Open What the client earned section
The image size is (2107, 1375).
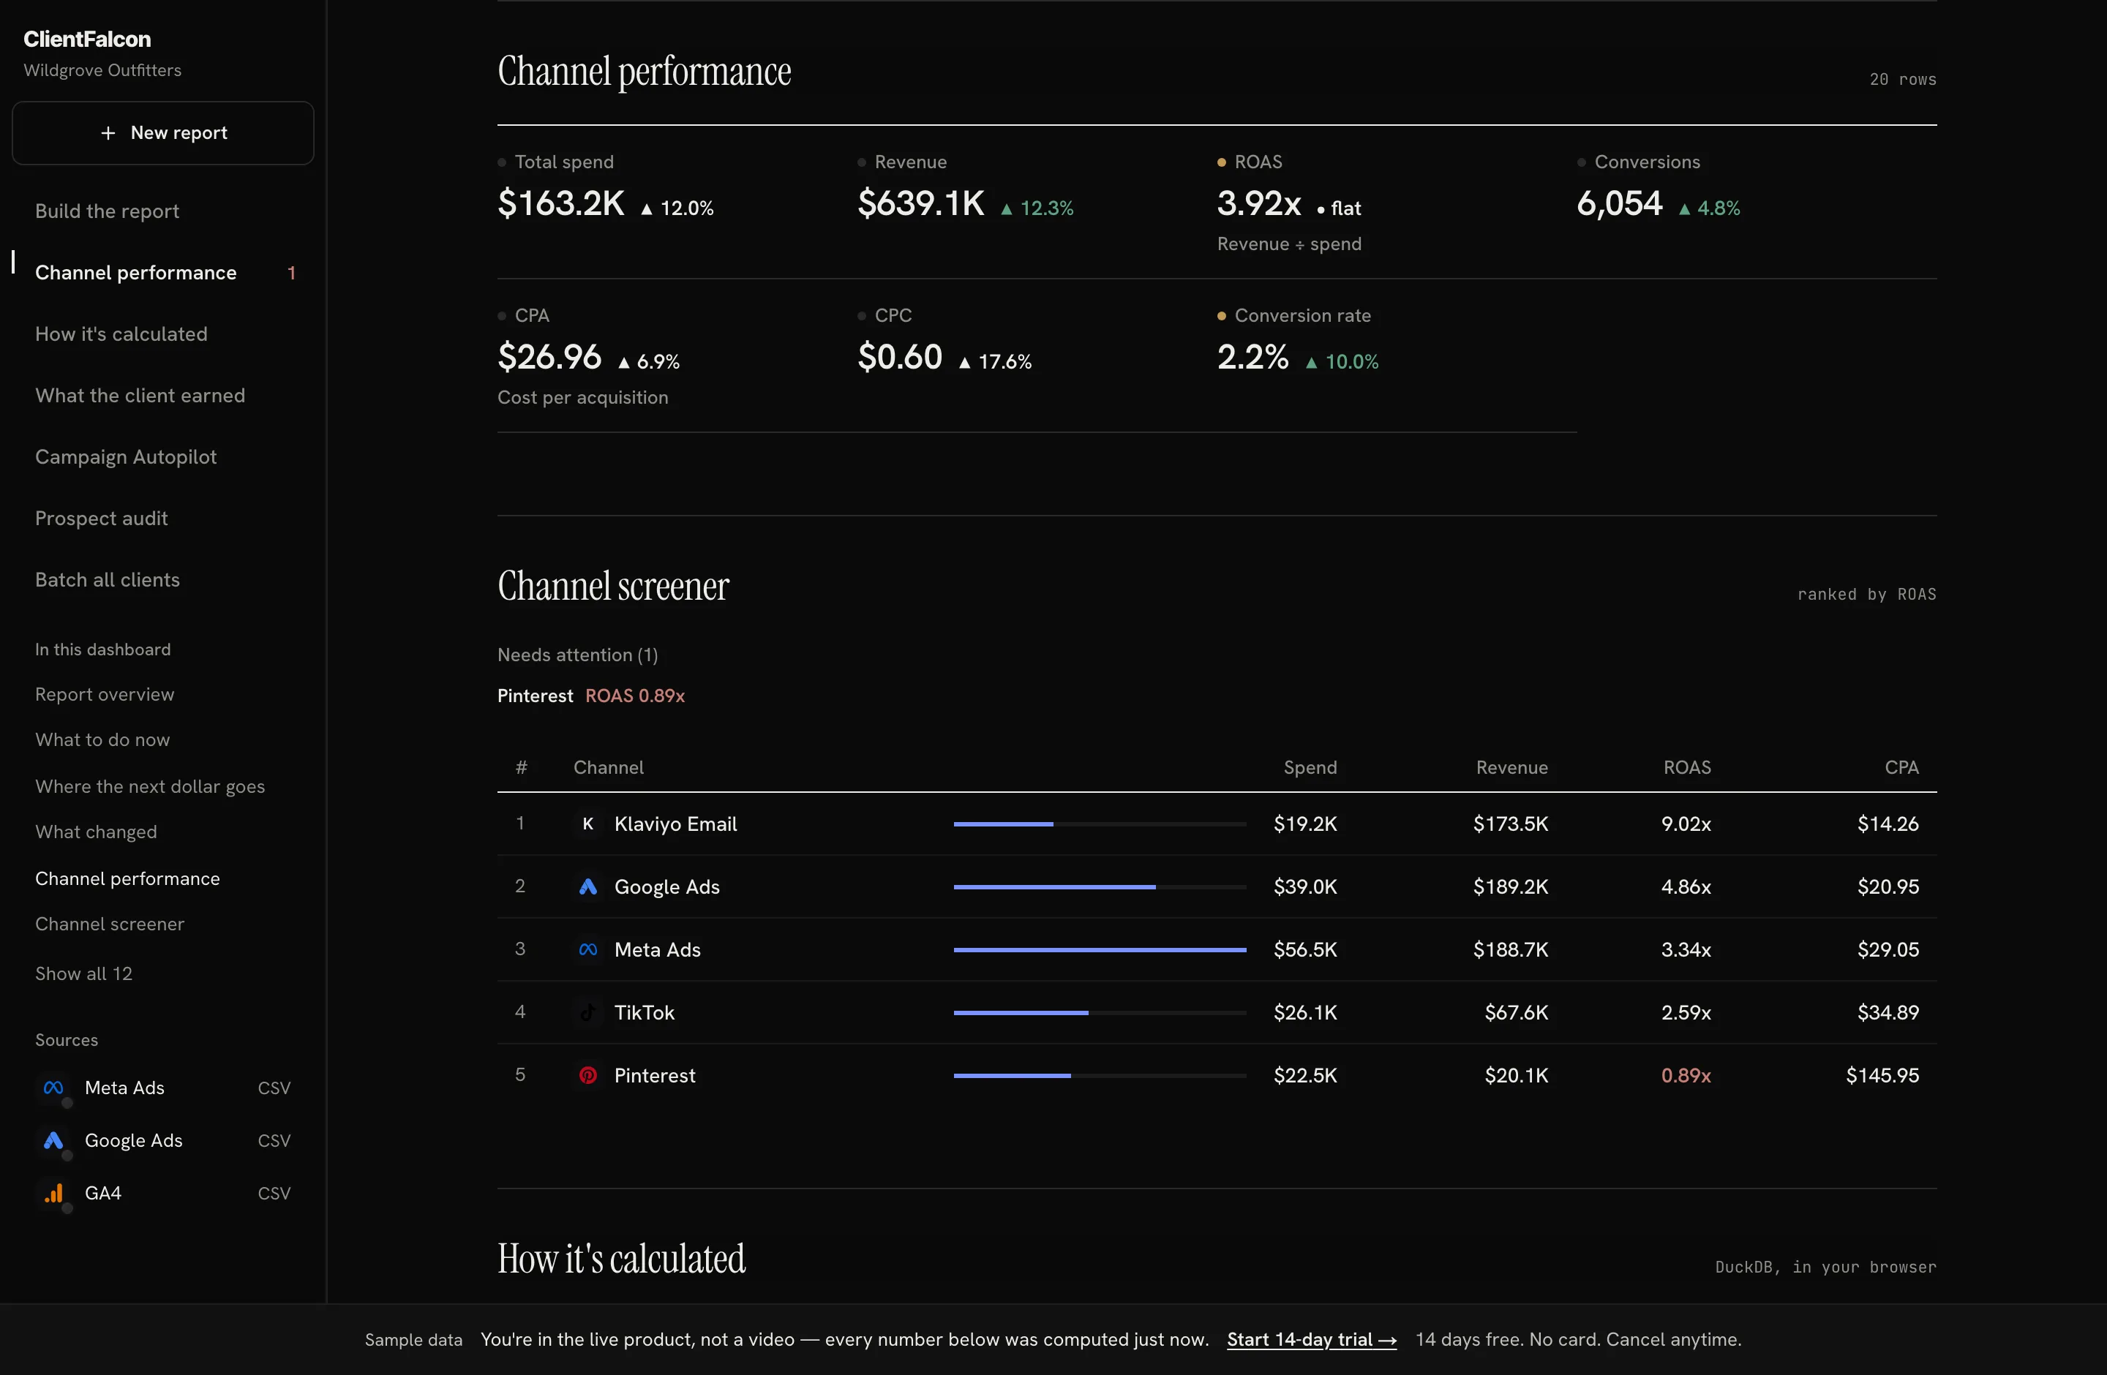click(x=140, y=396)
